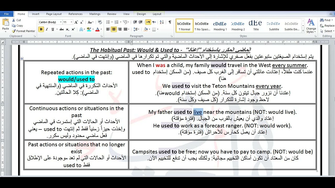Apply the Subtitle style
The width and height of the screenshot is (335, 188).
pyautogui.click(x=274, y=26)
